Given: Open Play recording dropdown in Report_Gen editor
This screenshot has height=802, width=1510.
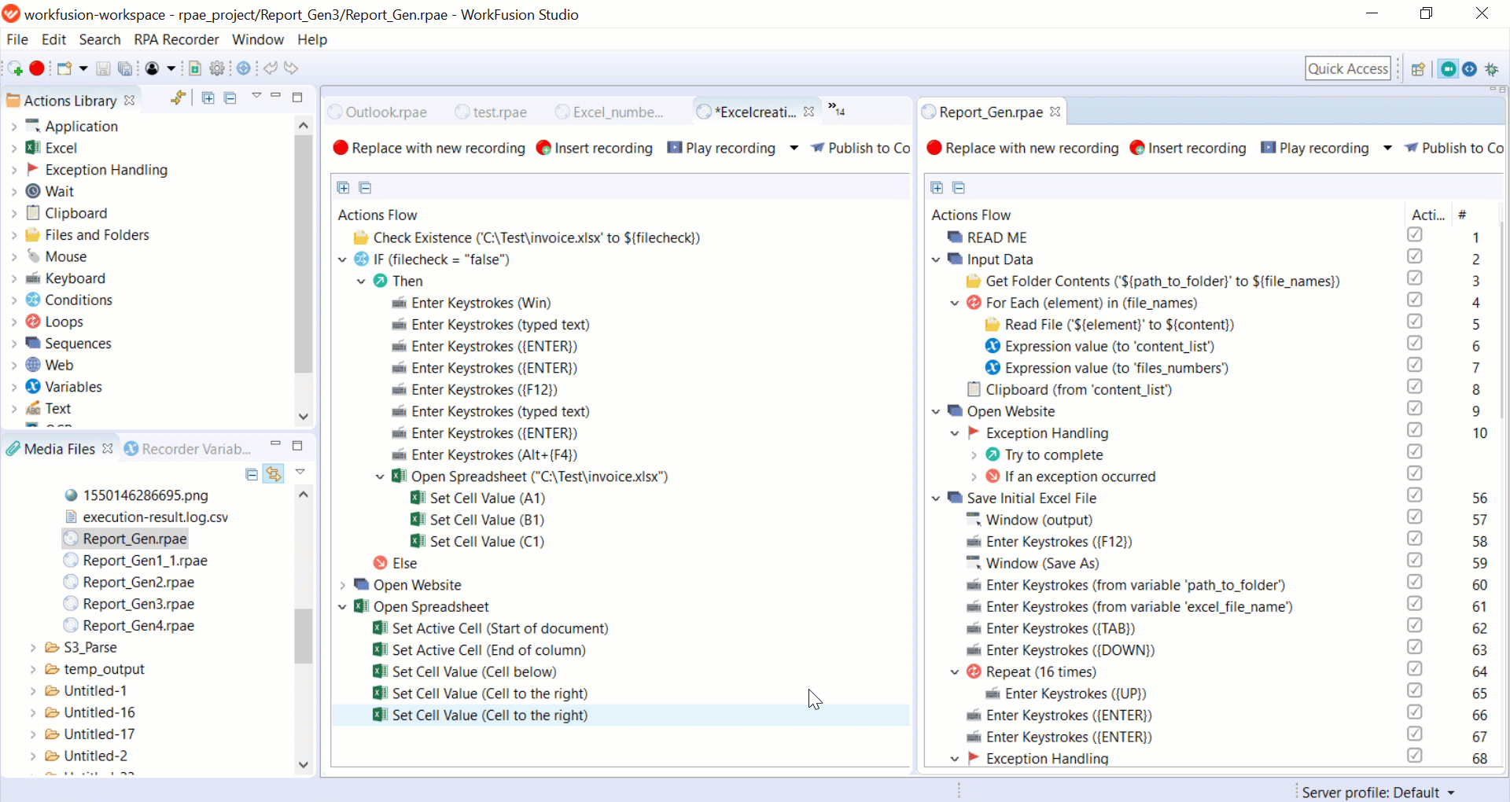Looking at the screenshot, I should (1387, 148).
